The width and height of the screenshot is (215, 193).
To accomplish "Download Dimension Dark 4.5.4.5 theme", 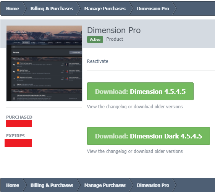I will click(149, 136).
